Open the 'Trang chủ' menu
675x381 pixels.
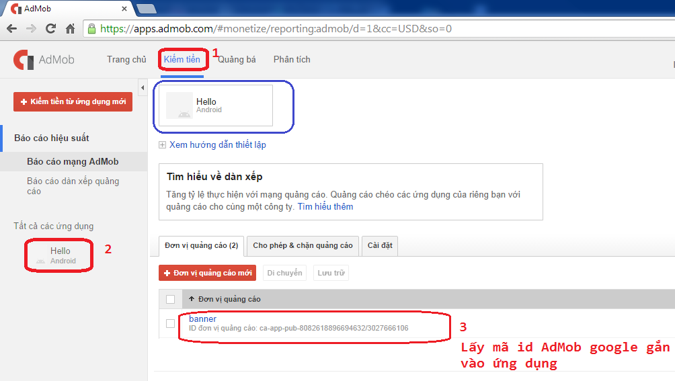tap(126, 59)
